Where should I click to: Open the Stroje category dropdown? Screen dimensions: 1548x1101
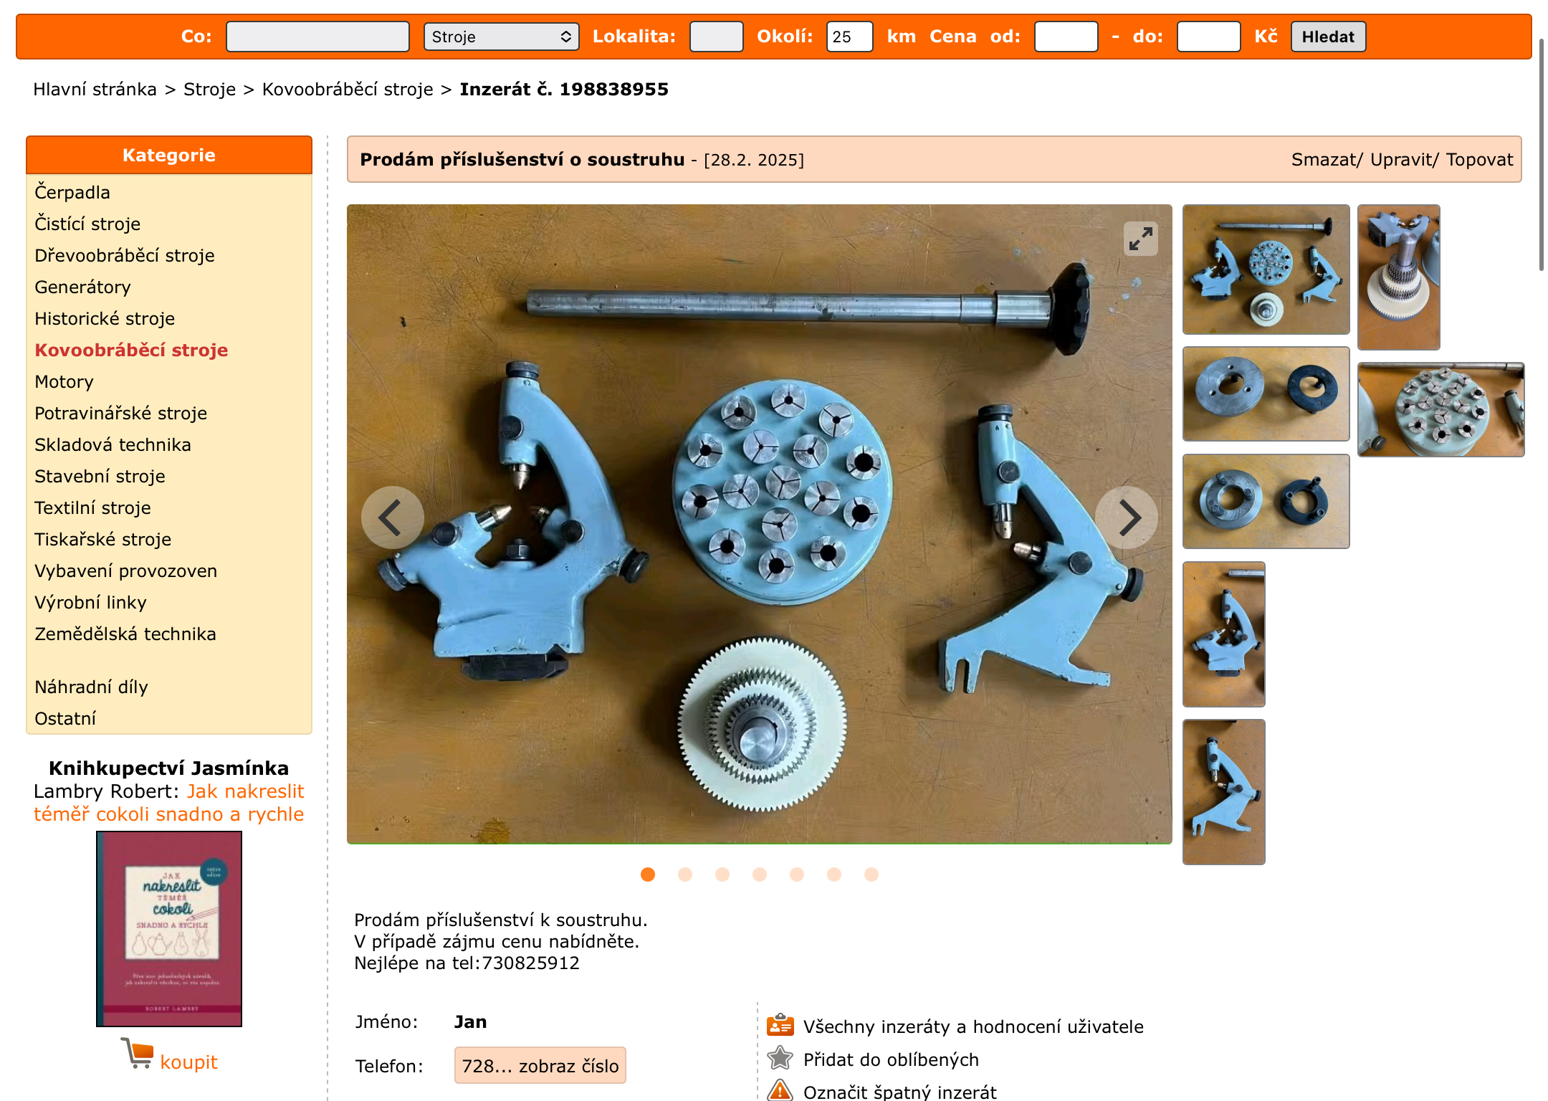pos(501,37)
